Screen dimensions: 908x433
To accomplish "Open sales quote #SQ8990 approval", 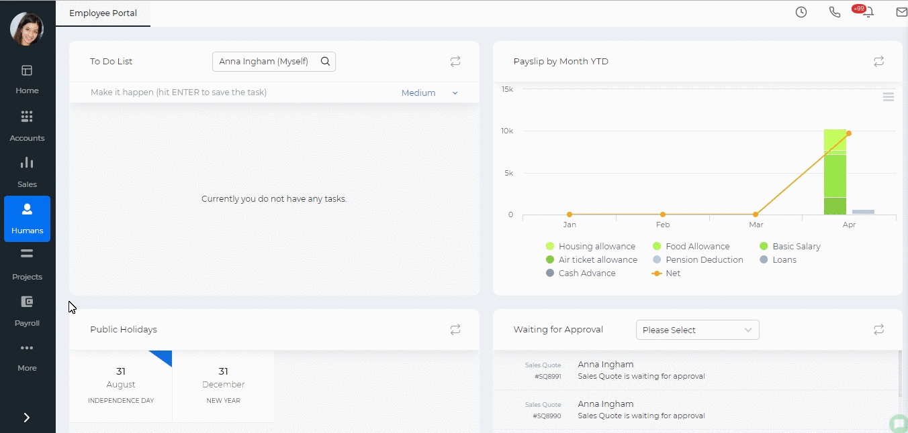I will click(x=696, y=410).
